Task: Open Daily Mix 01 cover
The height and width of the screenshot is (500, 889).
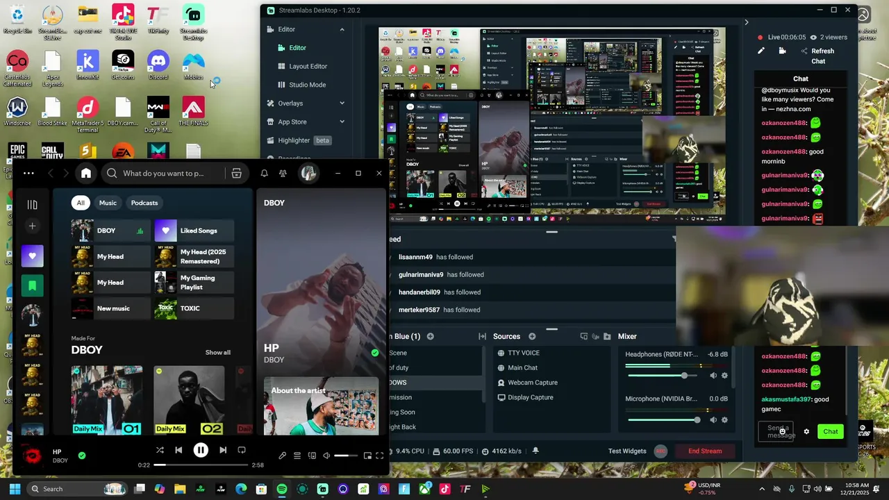Action: coord(106,400)
